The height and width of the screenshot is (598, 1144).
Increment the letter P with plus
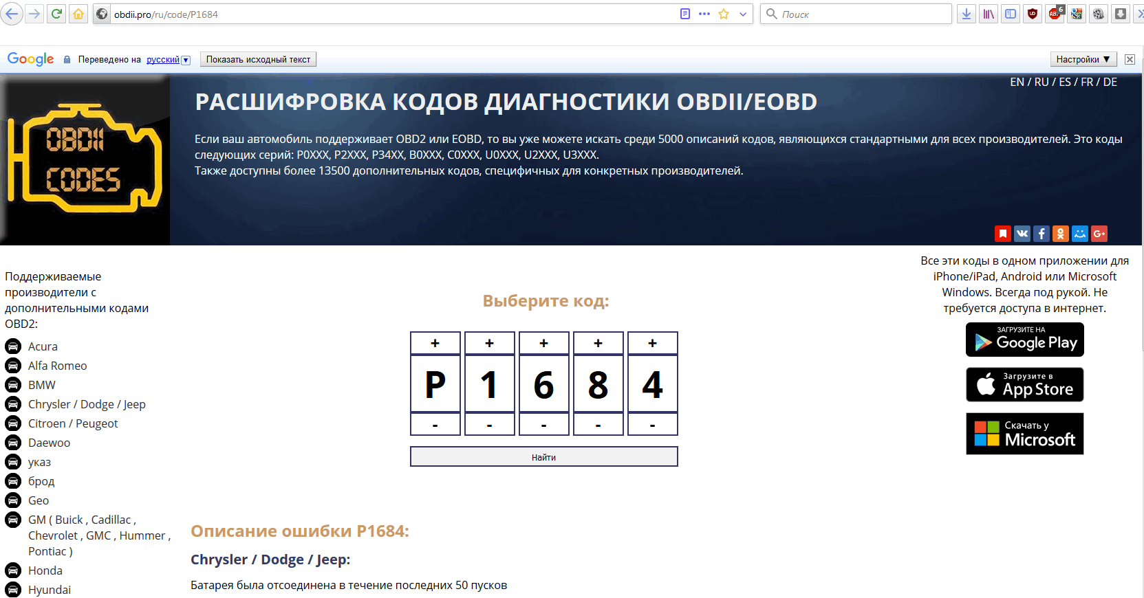435,343
